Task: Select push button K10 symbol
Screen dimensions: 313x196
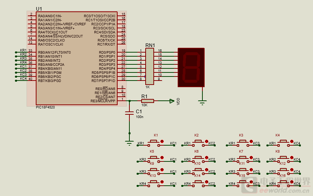Action: [198, 172]
